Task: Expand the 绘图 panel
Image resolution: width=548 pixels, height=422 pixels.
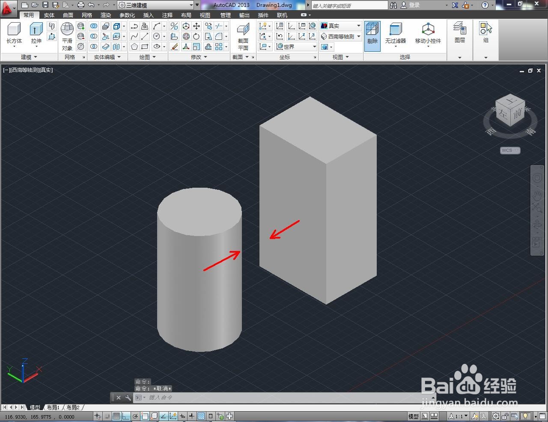Action: pyautogui.click(x=148, y=57)
